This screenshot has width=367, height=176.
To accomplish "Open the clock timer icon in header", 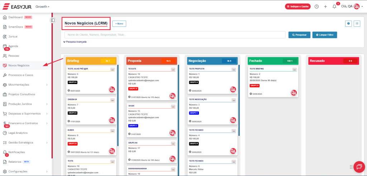I will click(x=316, y=6).
